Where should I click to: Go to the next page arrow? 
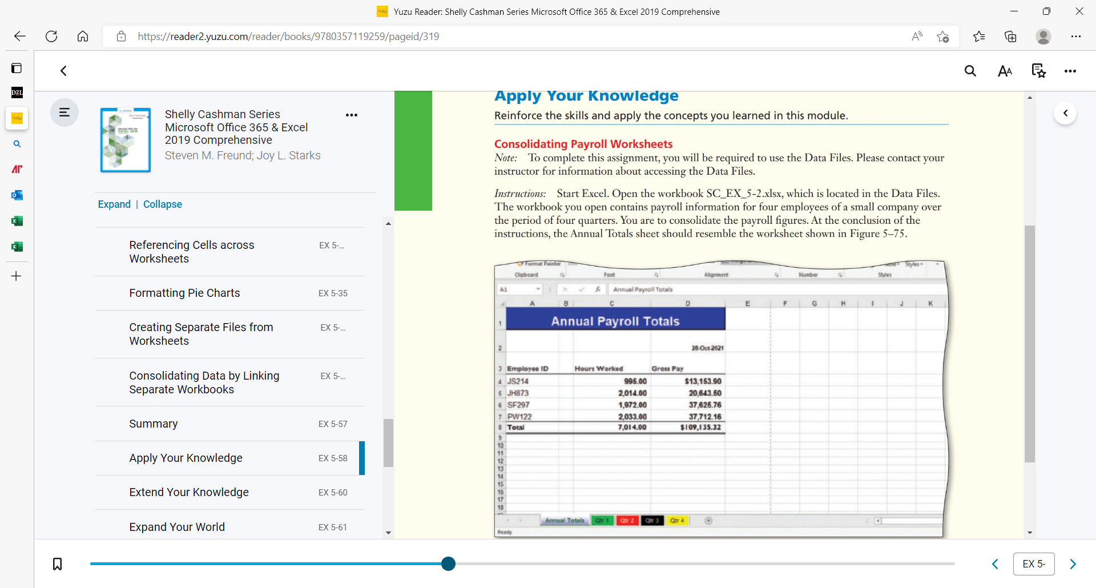[x=1073, y=564]
